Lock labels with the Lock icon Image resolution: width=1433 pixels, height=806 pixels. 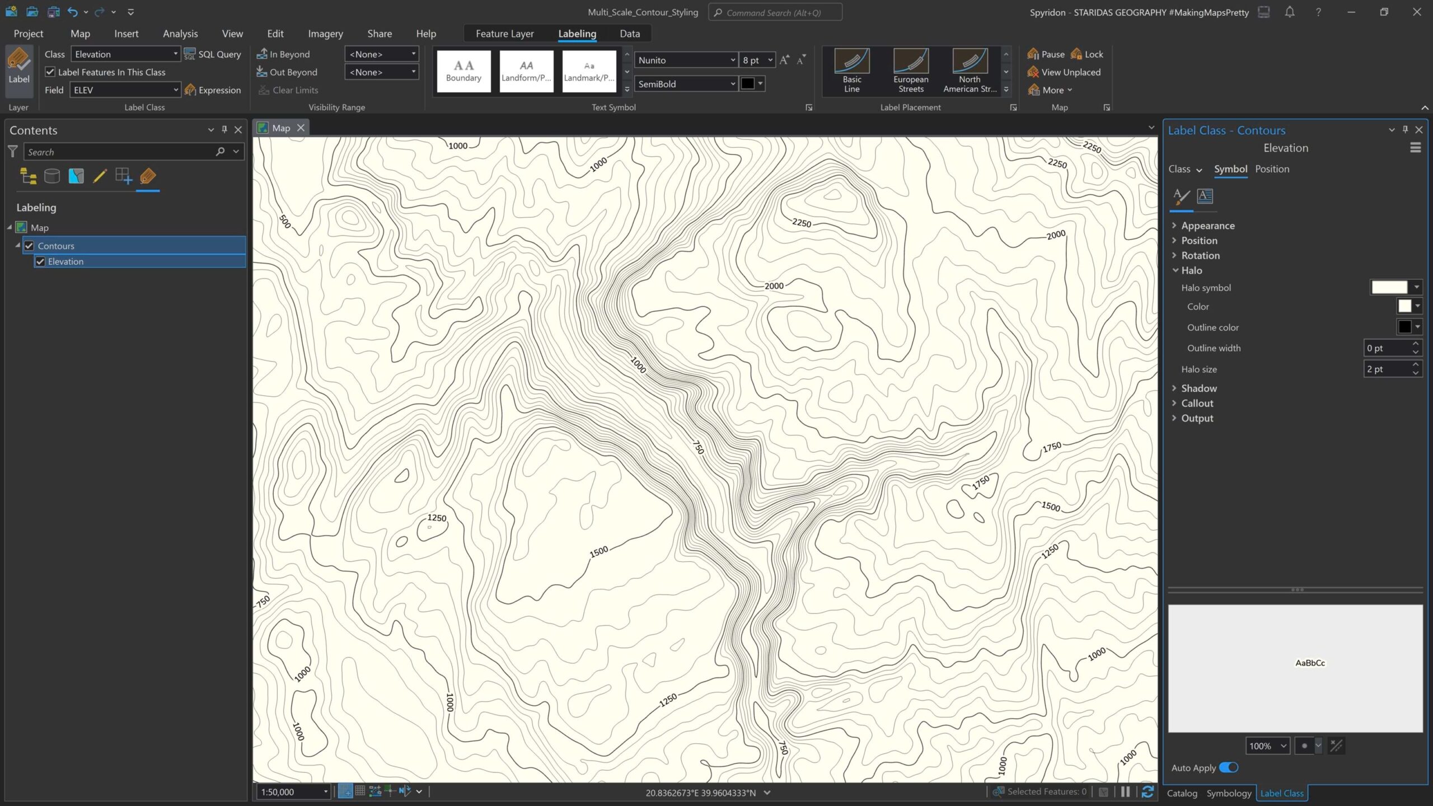pos(1076,54)
